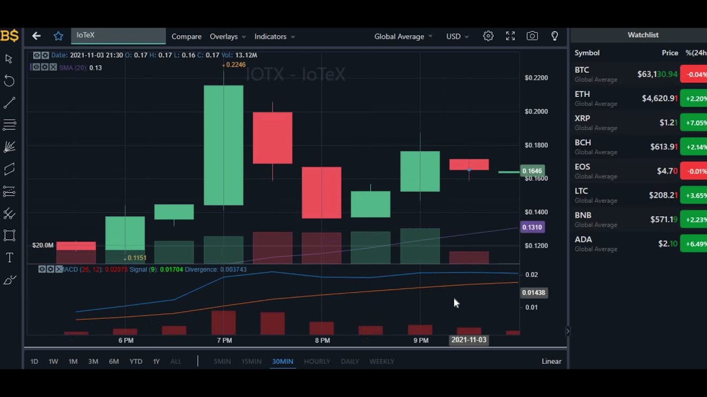
Task: Select the 5MIN candle interval
Action: click(222, 361)
